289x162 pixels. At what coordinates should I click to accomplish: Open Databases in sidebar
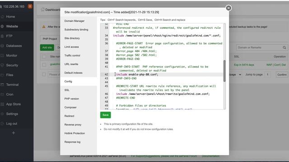click(14, 46)
